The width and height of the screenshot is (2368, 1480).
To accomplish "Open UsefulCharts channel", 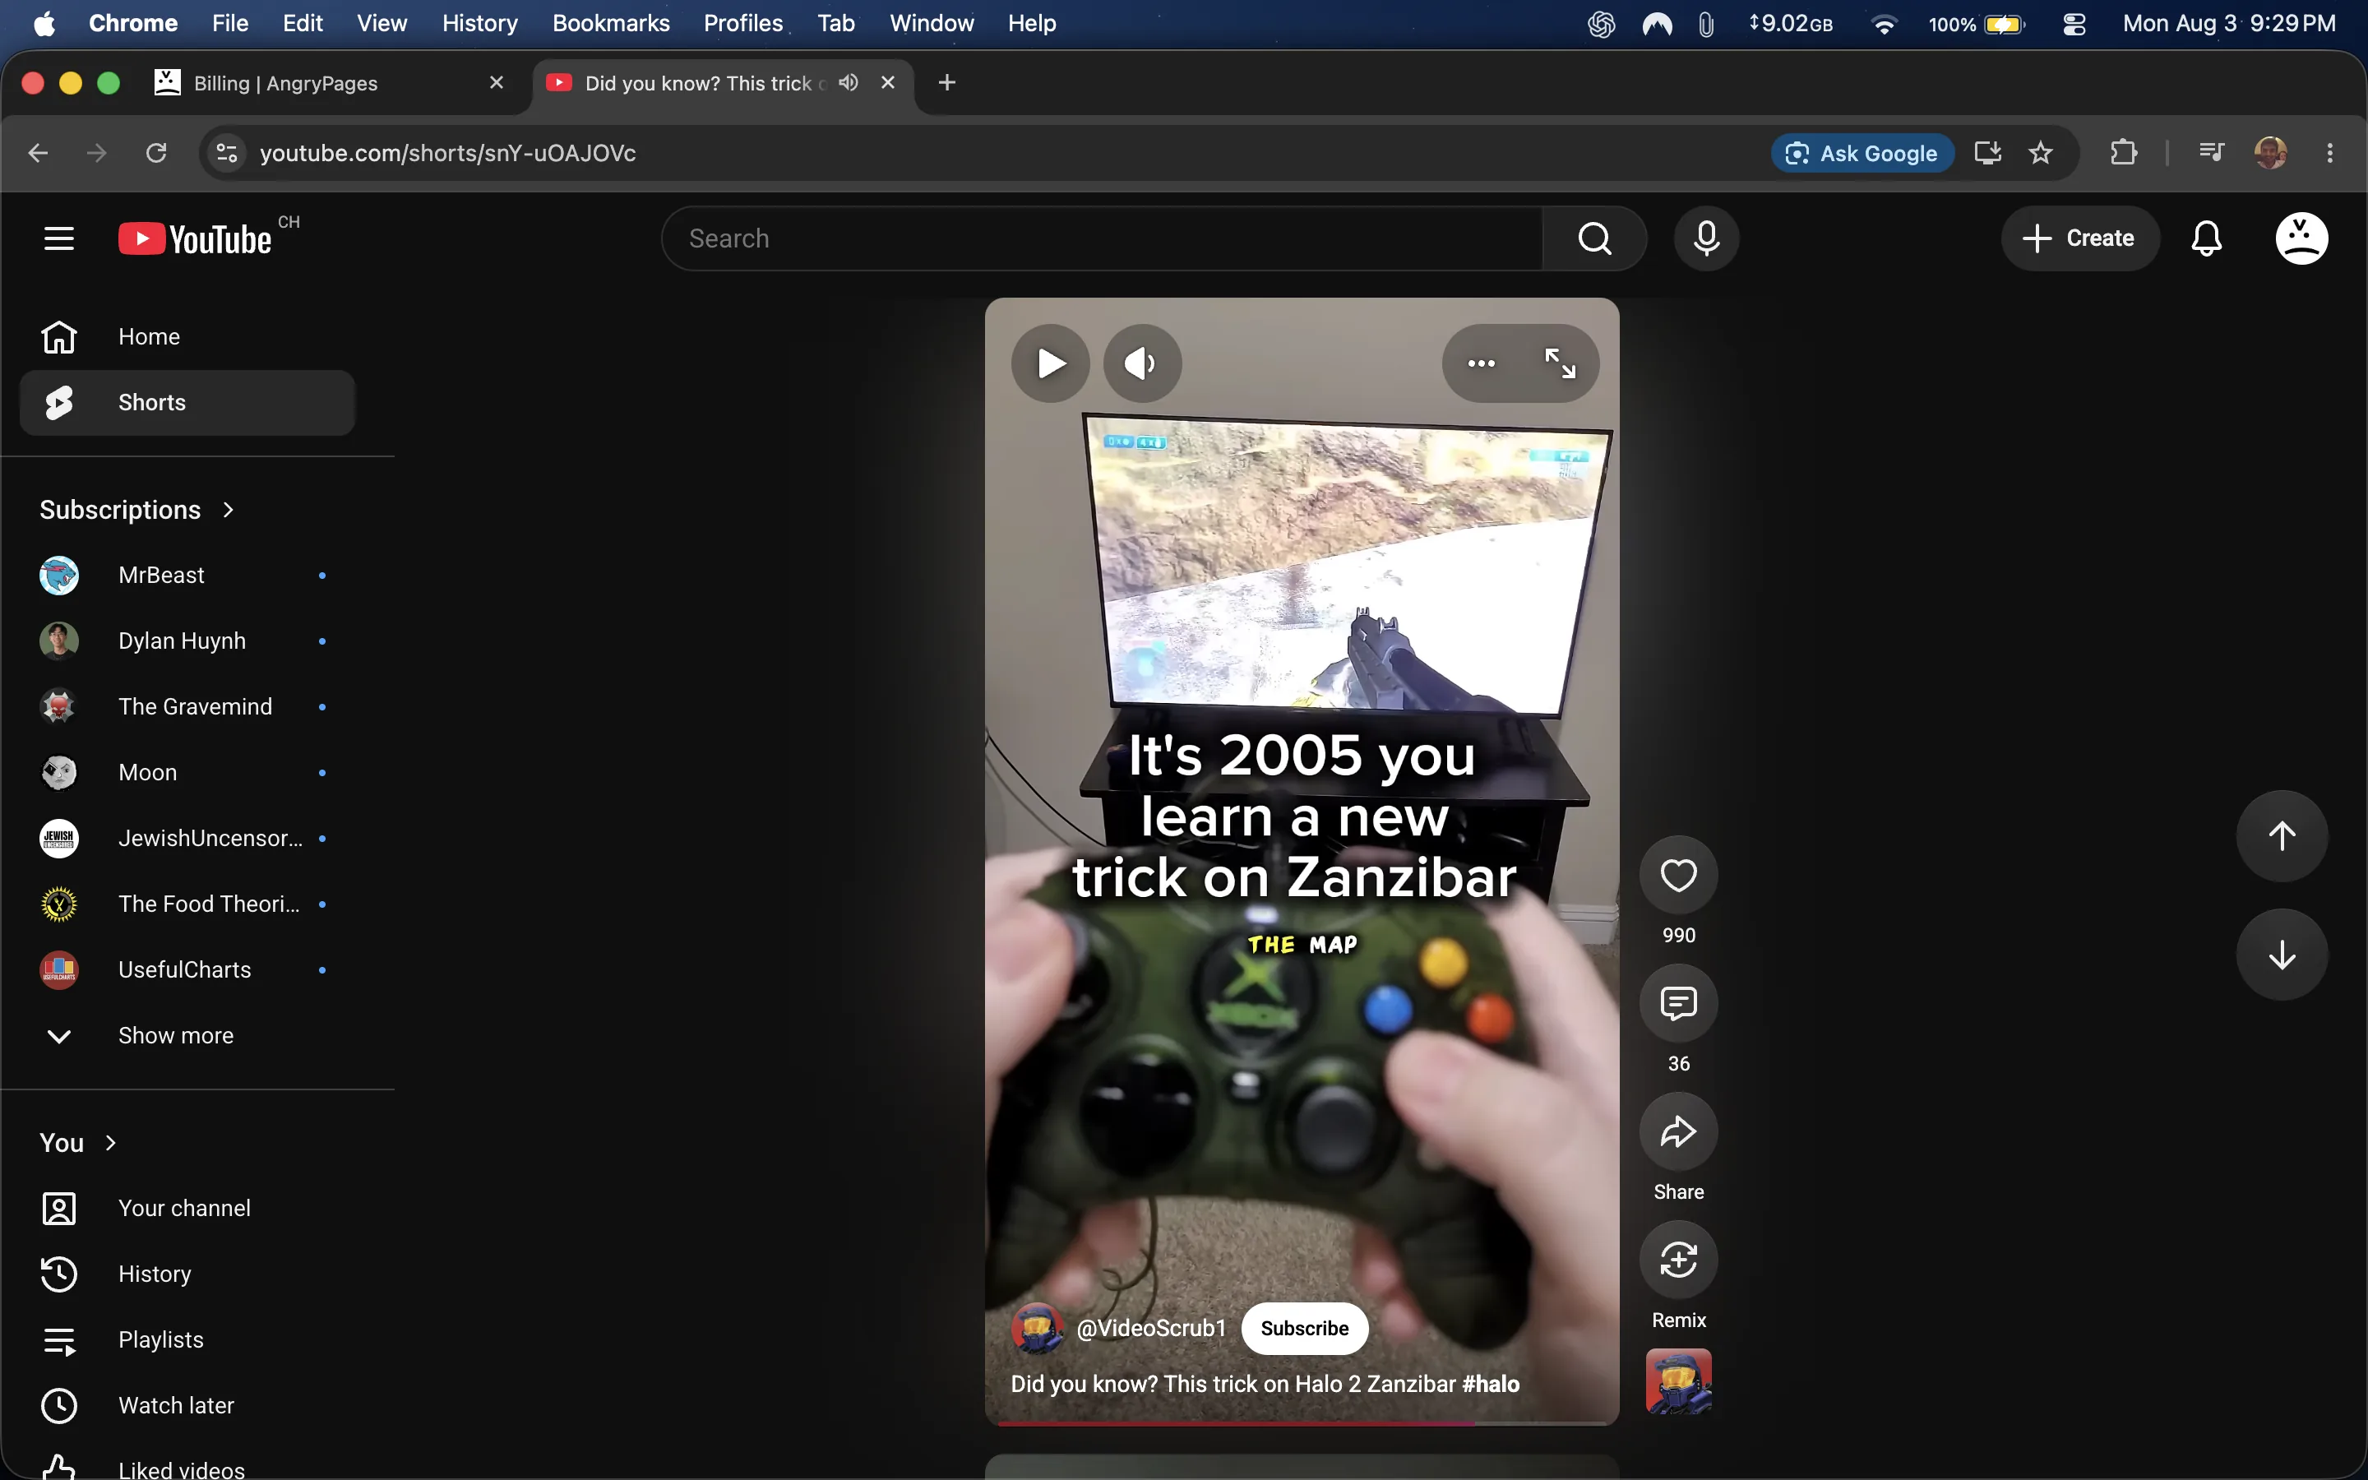I will (187, 970).
